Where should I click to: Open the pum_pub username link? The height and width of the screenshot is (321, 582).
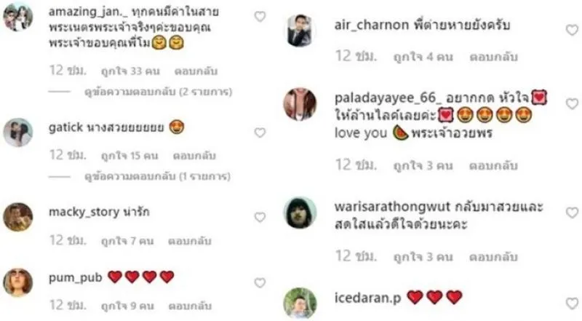[76, 277]
